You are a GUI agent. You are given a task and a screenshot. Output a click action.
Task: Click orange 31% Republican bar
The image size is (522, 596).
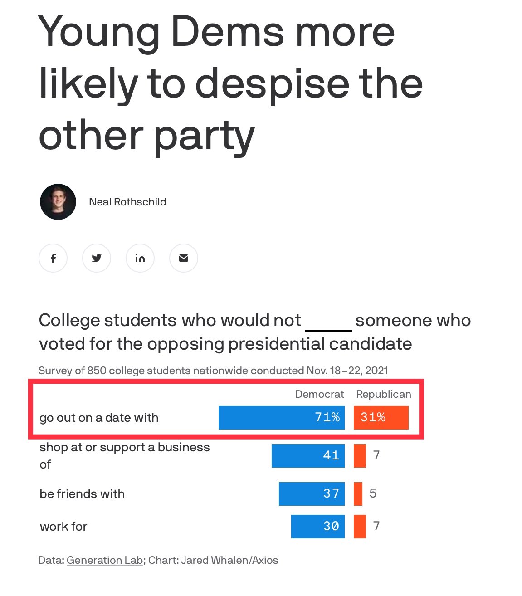(x=381, y=418)
